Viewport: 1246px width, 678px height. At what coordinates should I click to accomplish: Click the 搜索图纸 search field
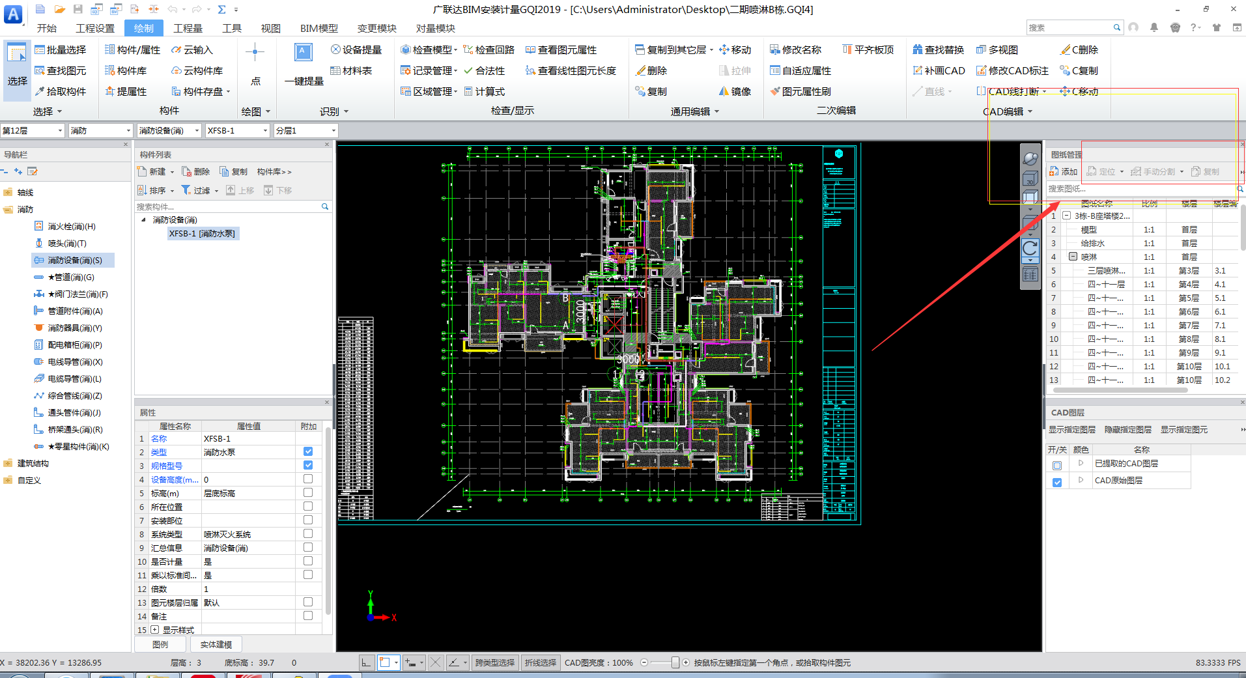[1146, 189]
